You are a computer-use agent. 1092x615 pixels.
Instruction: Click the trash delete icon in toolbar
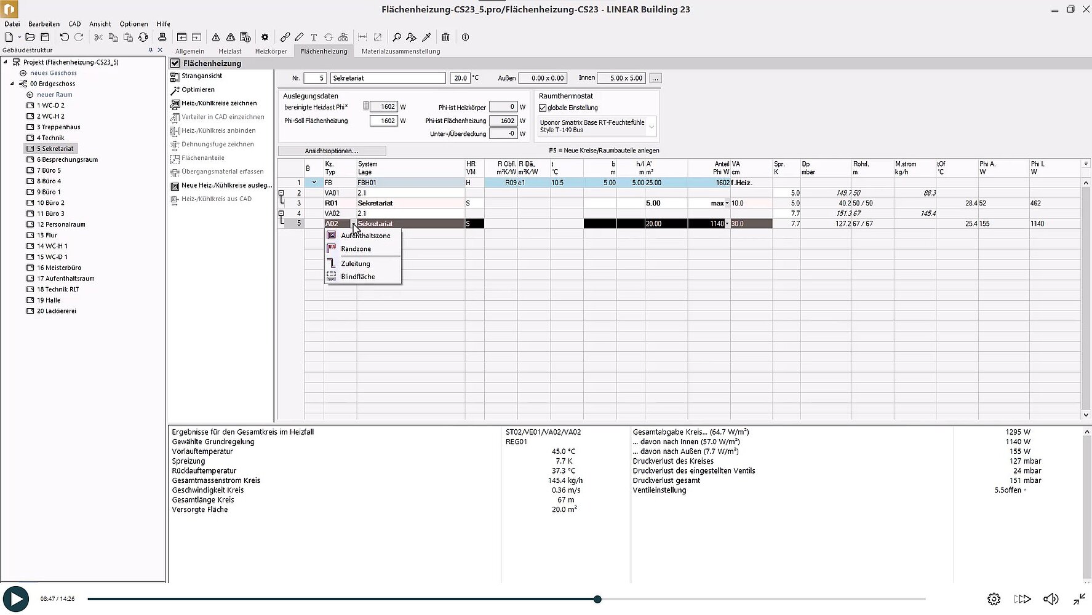[445, 38]
